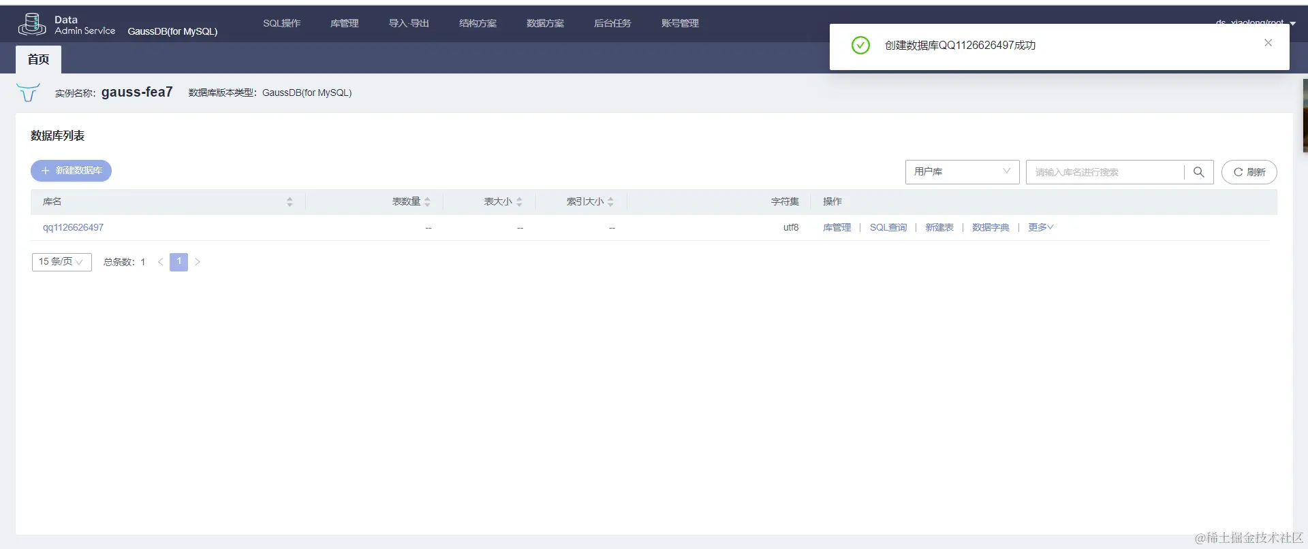Click the 操作 column header
1308x549 pixels.
(x=832, y=202)
